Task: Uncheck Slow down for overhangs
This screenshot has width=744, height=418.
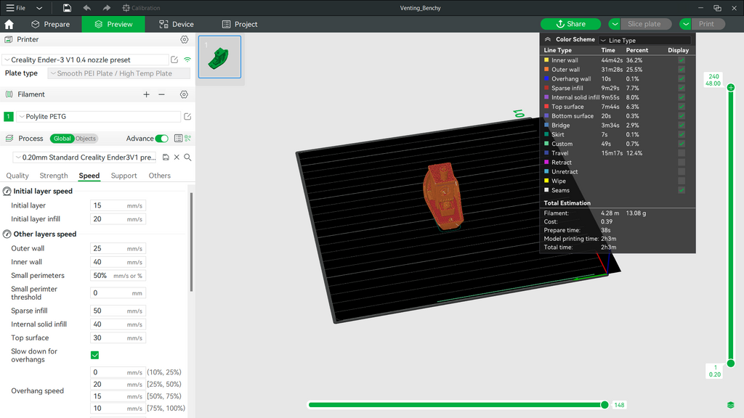Action: click(x=95, y=355)
